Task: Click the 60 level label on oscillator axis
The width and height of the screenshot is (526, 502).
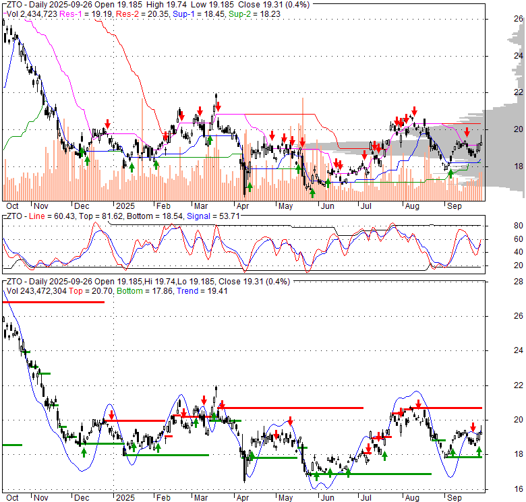Action: [x=519, y=239]
